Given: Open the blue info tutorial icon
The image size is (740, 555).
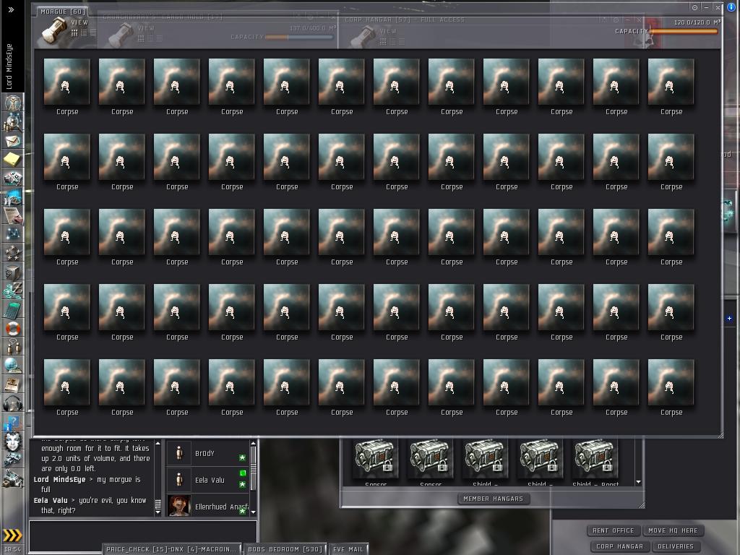Looking at the screenshot, I should [x=12, y=423].
